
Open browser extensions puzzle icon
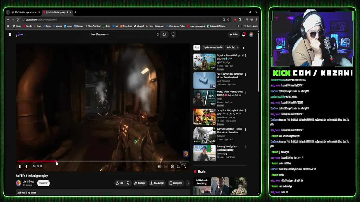240,20
